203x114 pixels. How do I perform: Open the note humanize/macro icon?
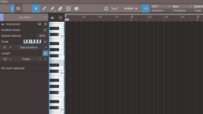click(x=114, y=9)
